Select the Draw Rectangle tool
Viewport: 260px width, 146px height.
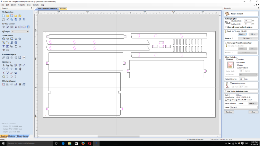(11, 39)
